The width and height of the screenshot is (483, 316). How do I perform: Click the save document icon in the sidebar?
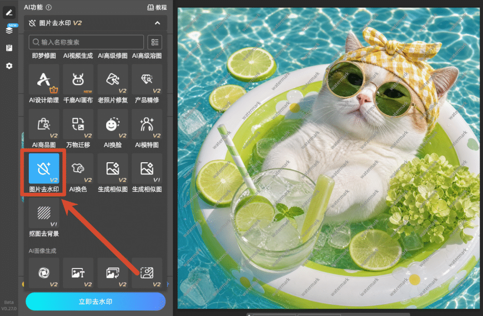[9, 48]
